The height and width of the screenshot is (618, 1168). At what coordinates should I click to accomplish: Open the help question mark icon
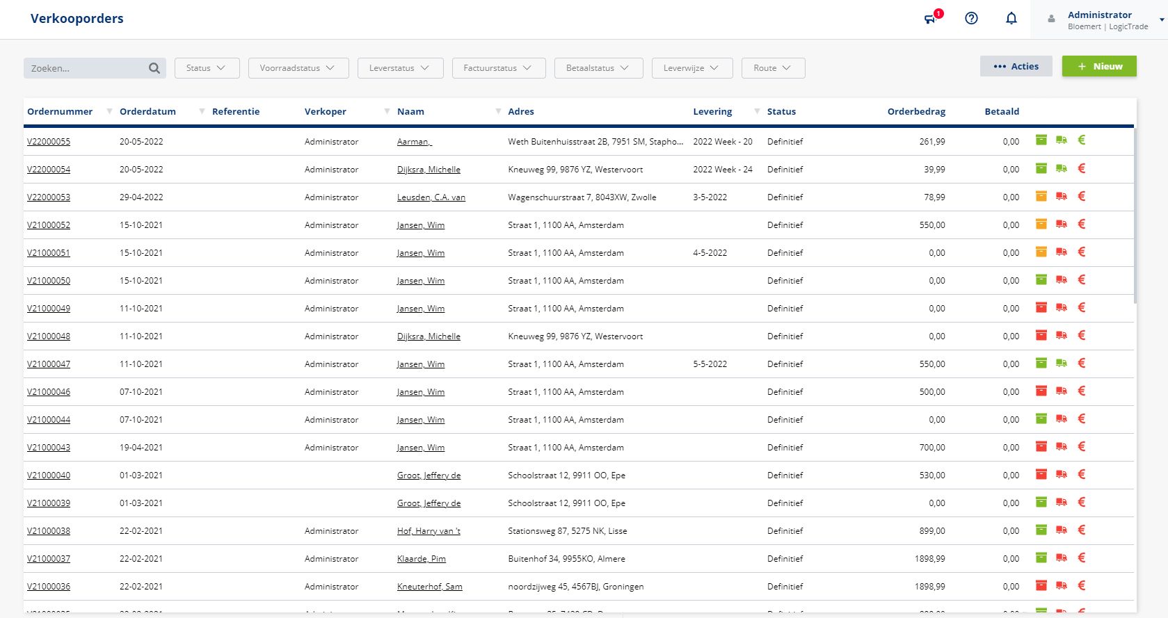point(971,19)
